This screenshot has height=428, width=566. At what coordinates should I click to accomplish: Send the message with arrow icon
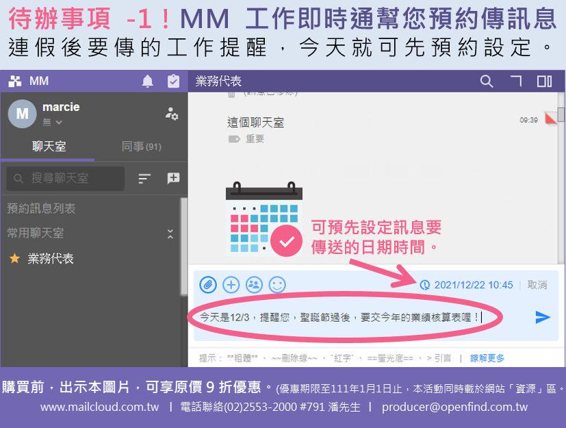pos(543,317)
